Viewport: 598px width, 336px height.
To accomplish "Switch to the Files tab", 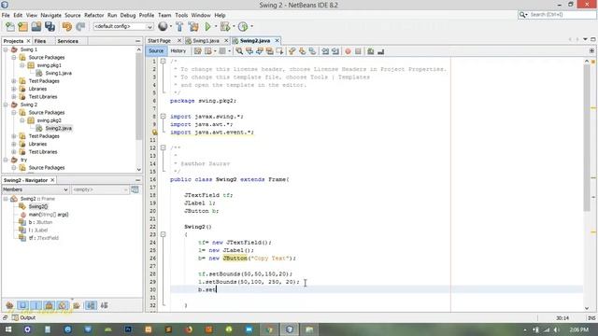I will click(40, 41).
